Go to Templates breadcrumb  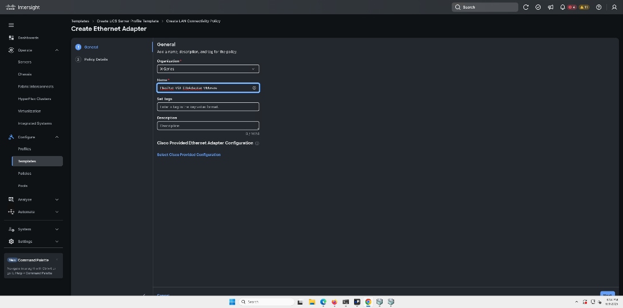coord(80,21)
